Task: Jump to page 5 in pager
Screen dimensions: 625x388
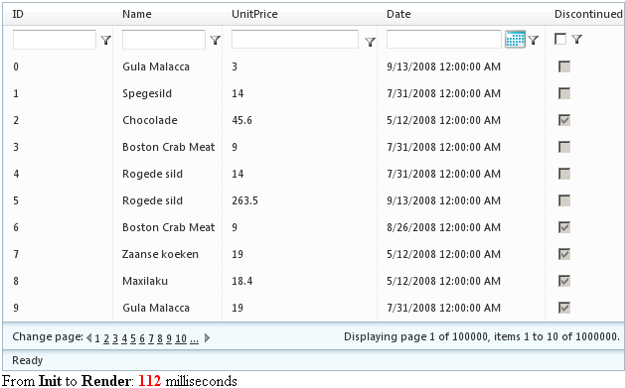Action: tap(133, 338)
